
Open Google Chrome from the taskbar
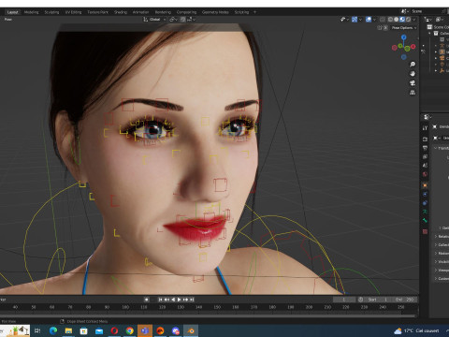coord(130,330)
